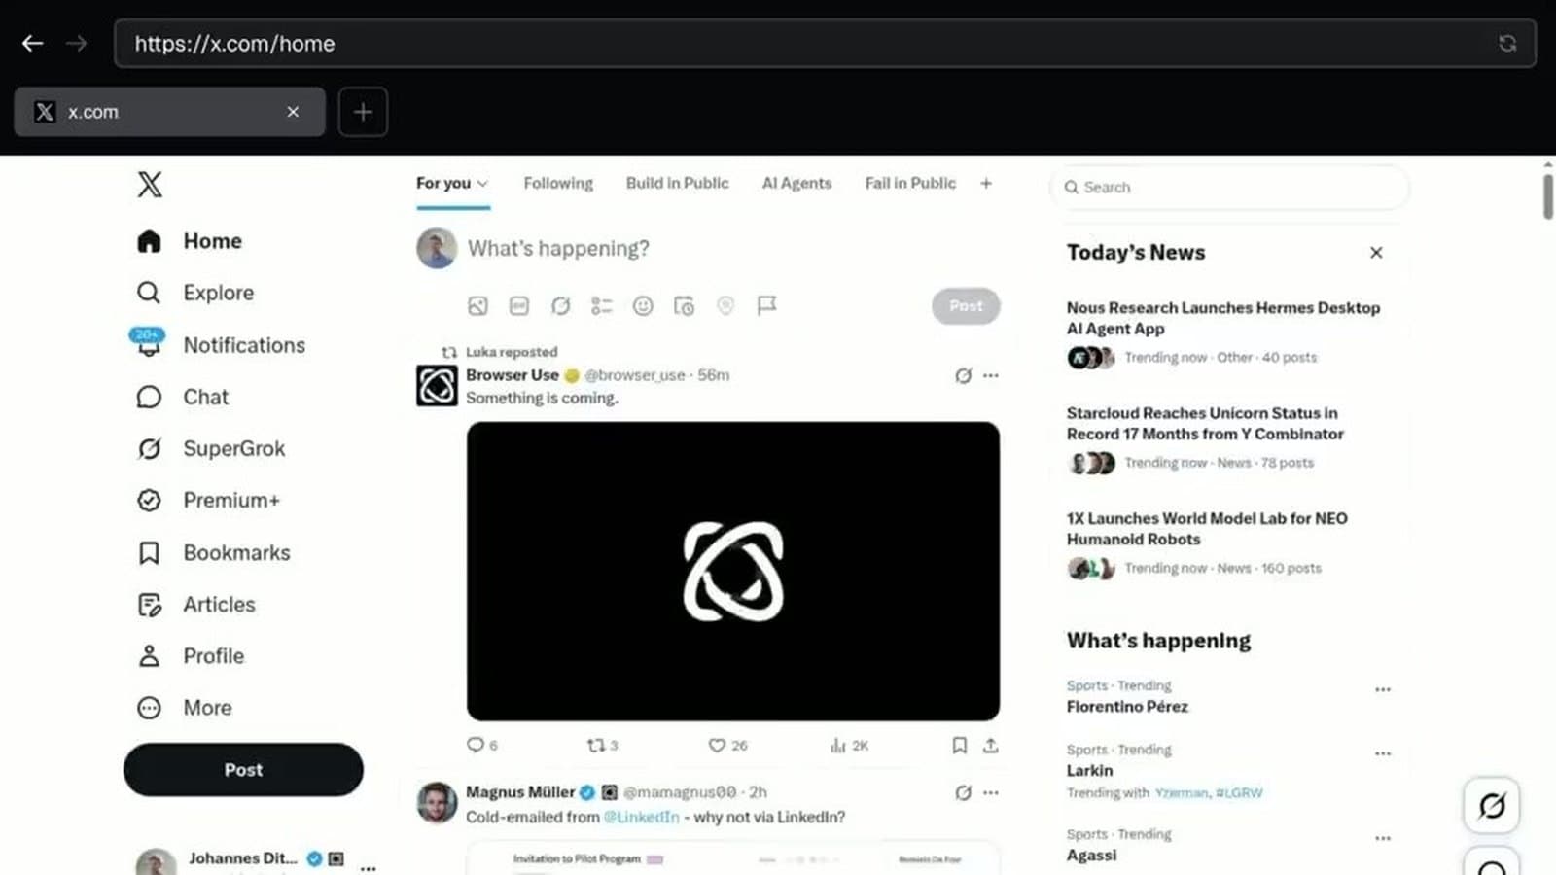Click #LGRW hashtag link

1239,792
